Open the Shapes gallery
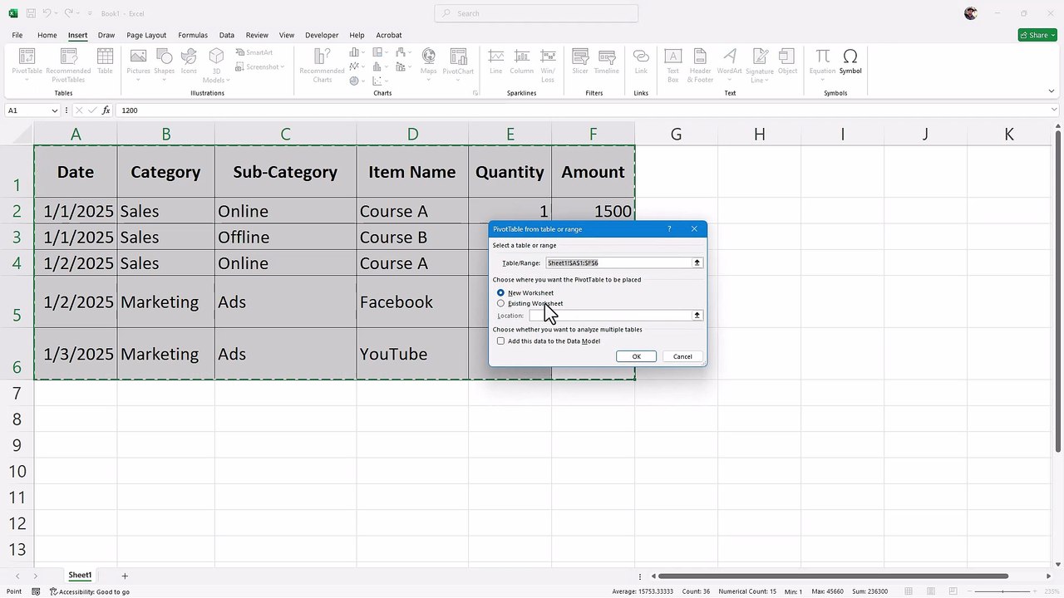1064x598 pixels. tap(164, 63)
